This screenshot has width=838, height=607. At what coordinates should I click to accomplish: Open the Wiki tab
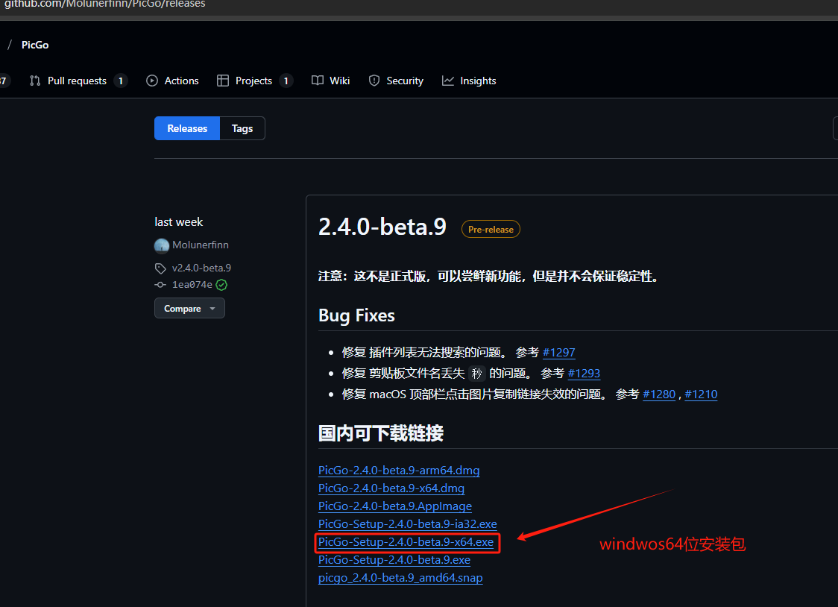[x=331, y=81]
